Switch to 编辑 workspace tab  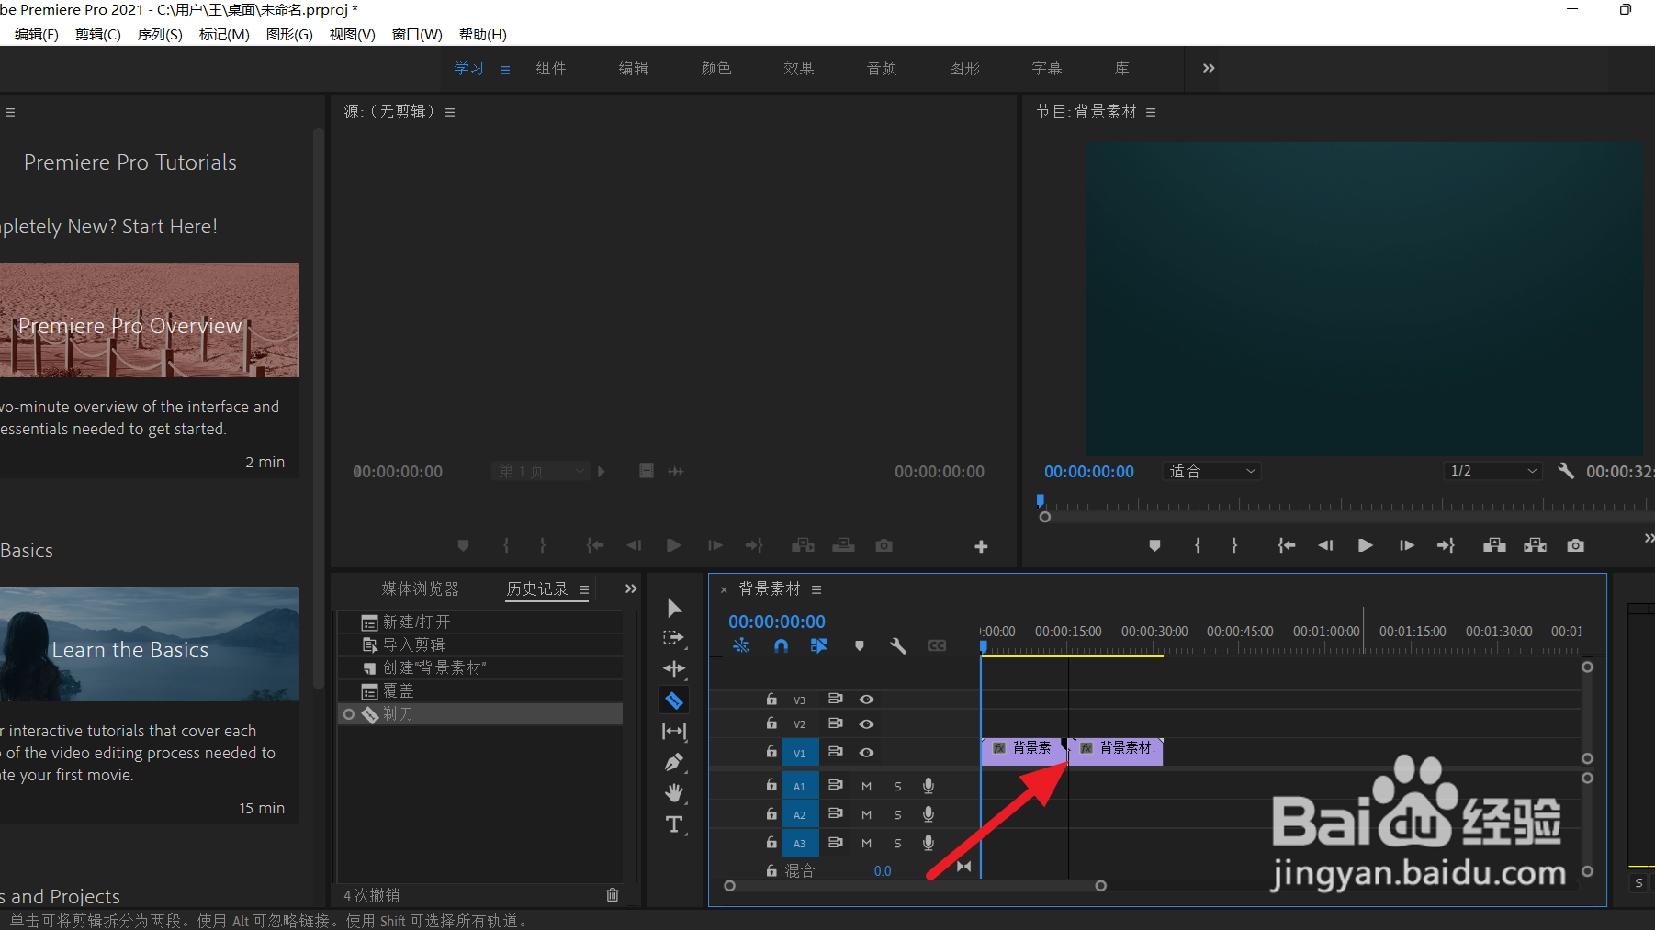pos(634,69)
